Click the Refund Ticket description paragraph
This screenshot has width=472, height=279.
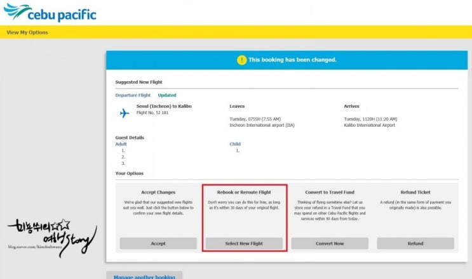click(415, 205)
